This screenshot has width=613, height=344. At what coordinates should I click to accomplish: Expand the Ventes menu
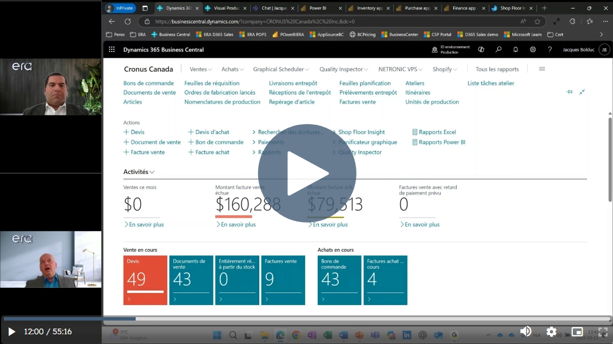[200, 69]
